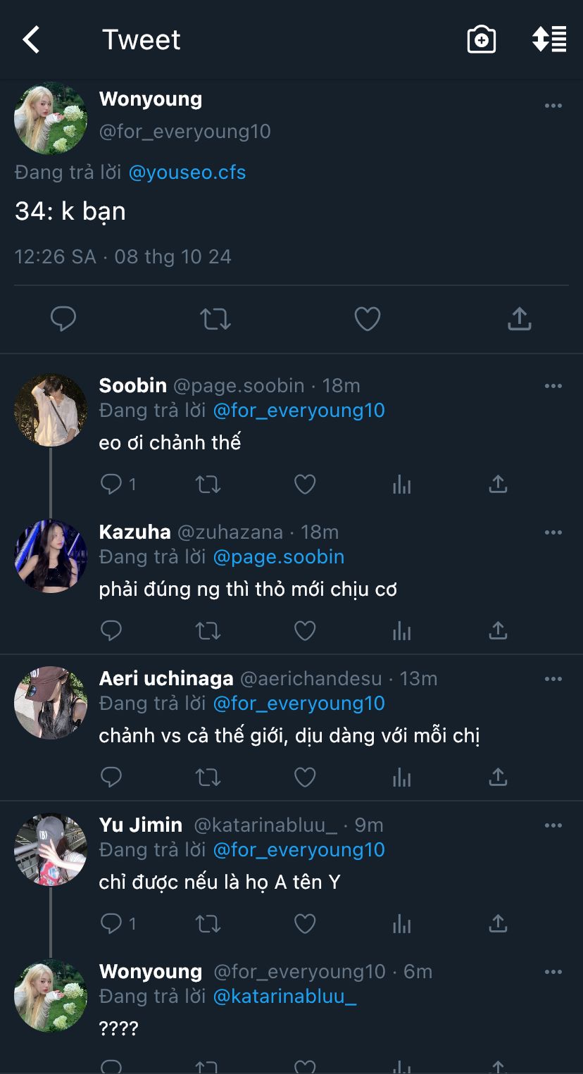Open more options on main Wonyoung tweet

point(553,106)
